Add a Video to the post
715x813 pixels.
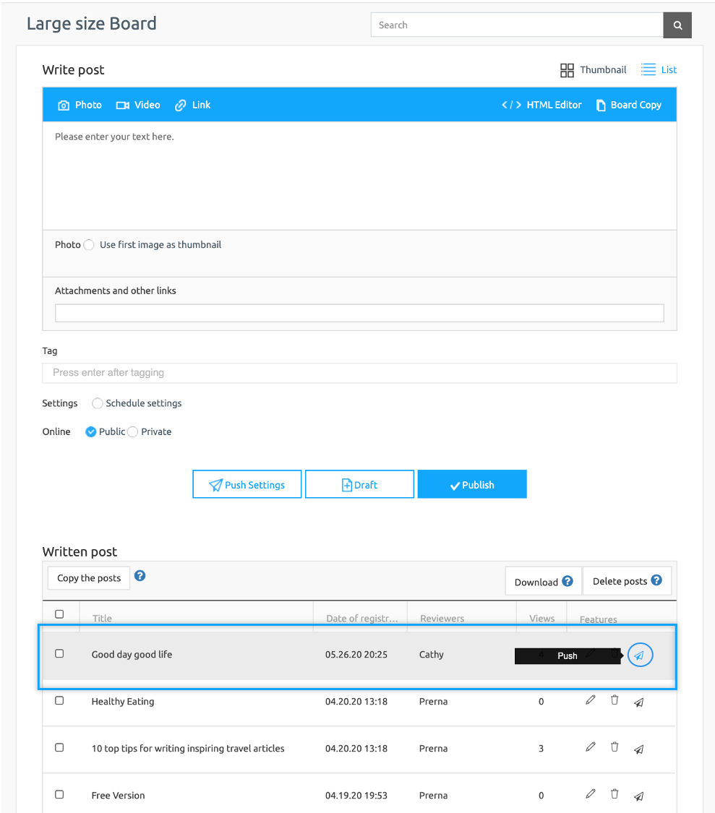[x=138, y=105]
